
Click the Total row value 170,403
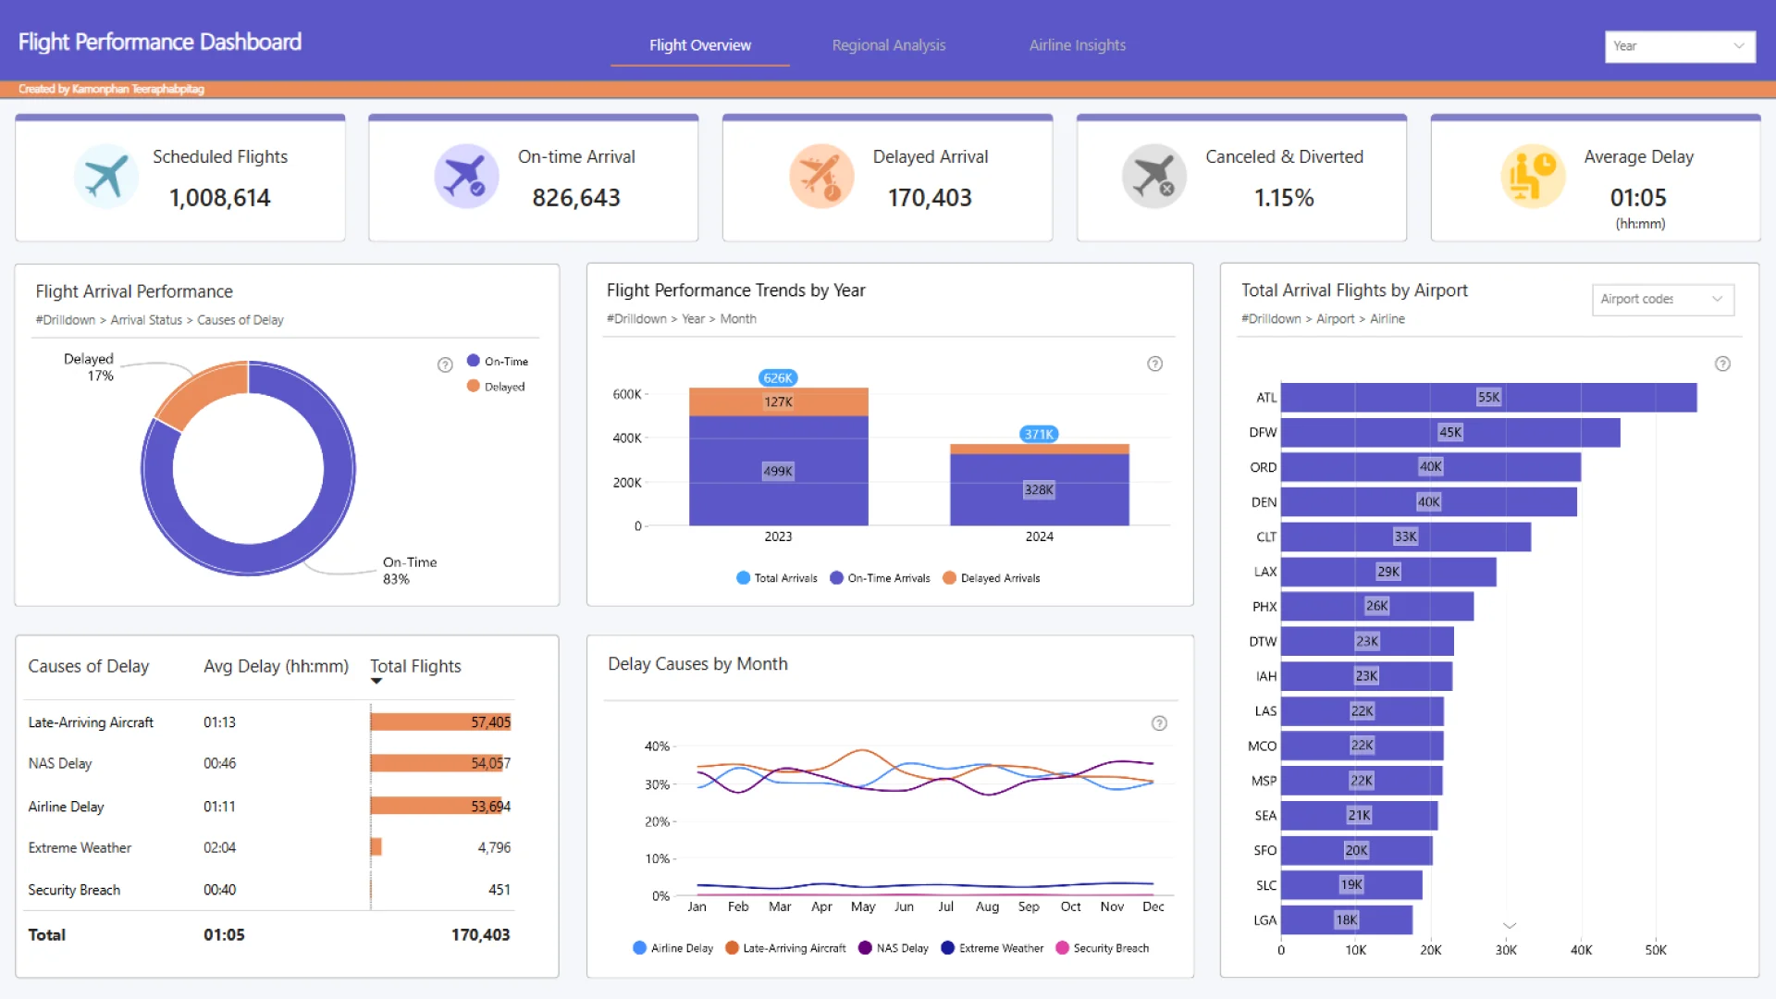pos(480,935)
